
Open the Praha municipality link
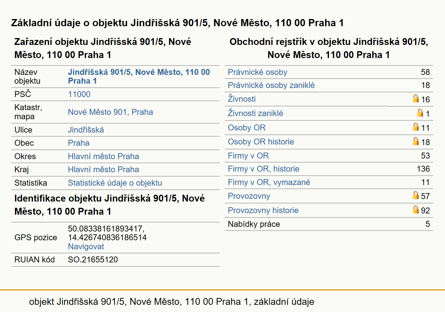[79, 143]
